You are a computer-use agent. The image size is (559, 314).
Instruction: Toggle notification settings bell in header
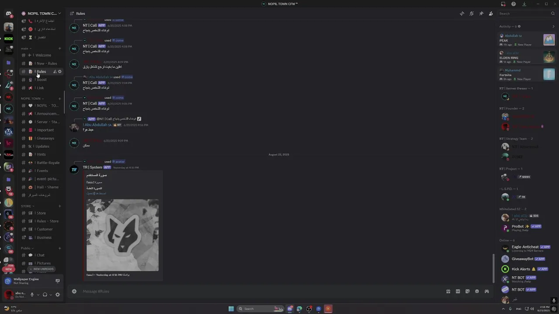tap(472, 14)
